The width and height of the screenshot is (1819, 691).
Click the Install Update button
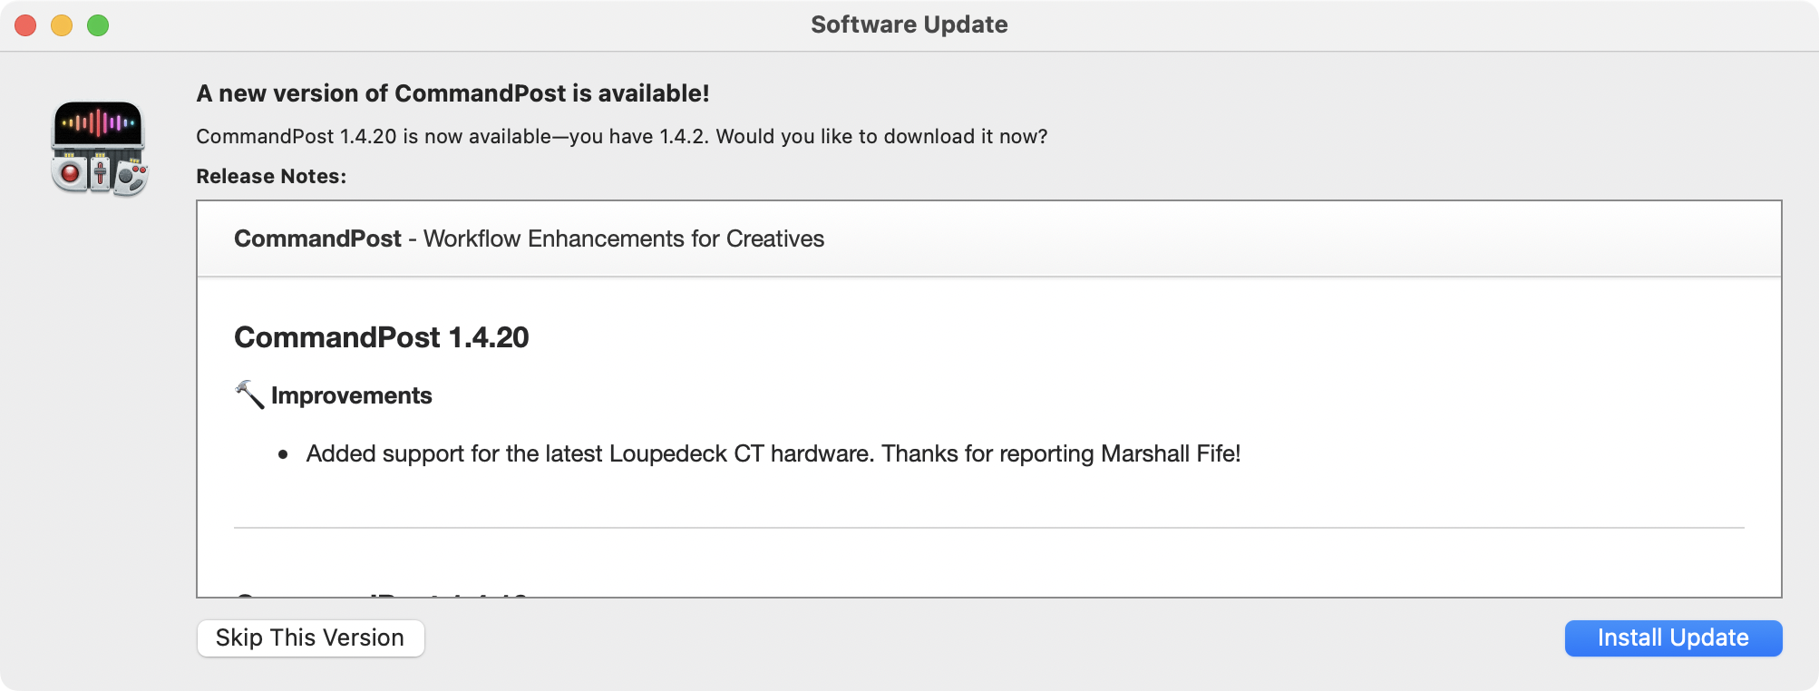[1672, 638]
